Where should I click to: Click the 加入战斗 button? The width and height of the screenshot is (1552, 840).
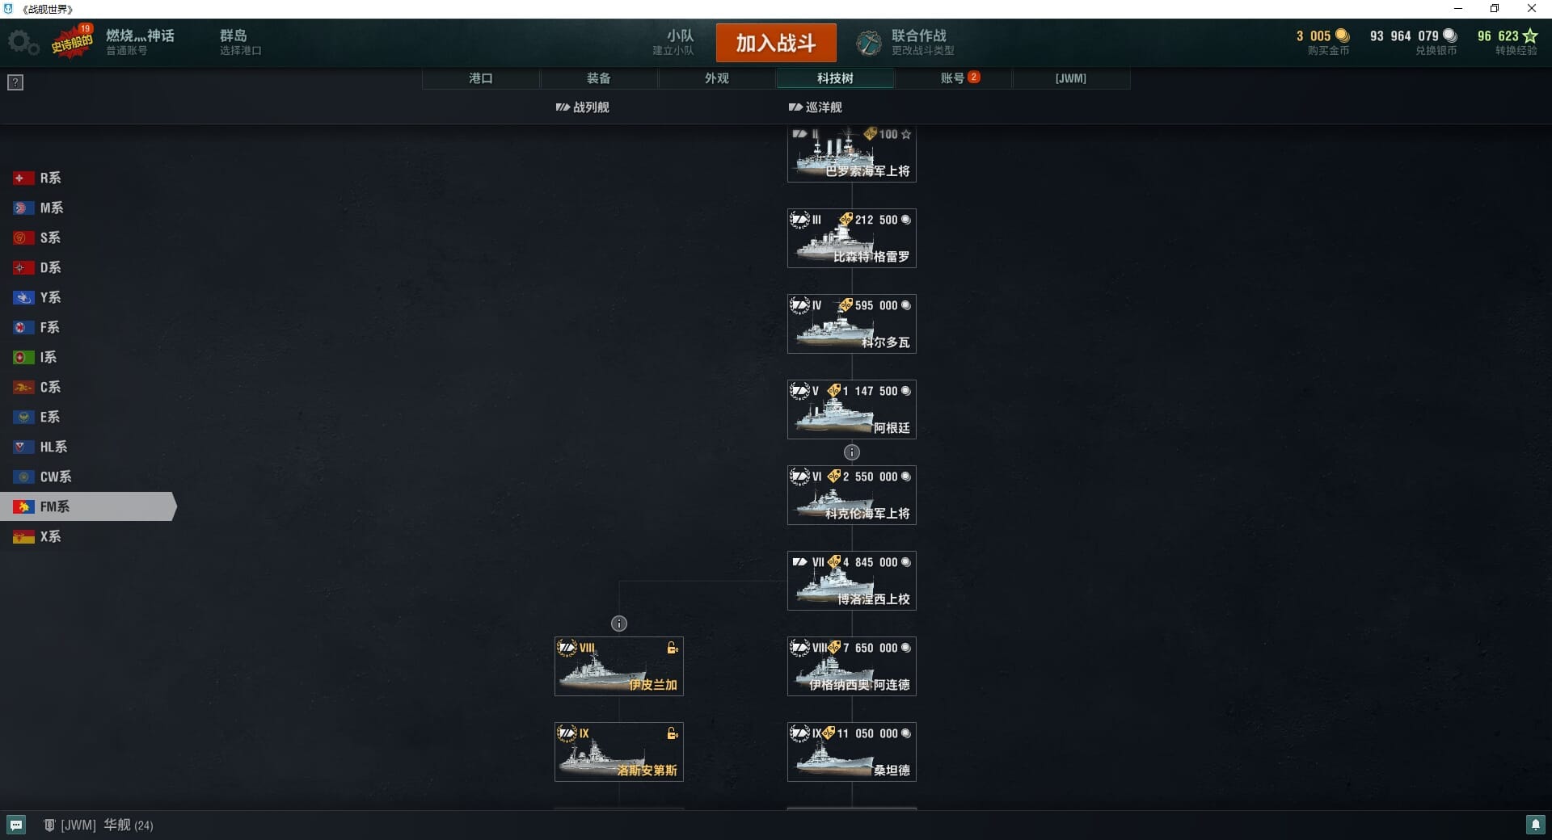tap(776, 43)
